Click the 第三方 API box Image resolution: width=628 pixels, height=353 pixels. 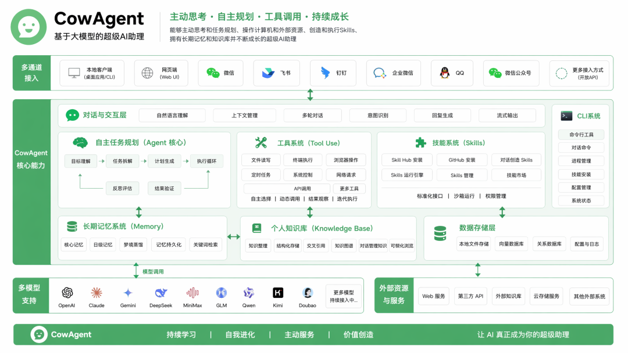coord(470,296)
